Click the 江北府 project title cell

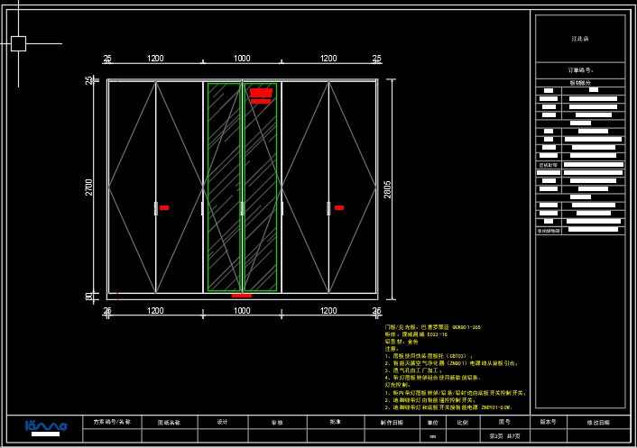click(579, 40)
